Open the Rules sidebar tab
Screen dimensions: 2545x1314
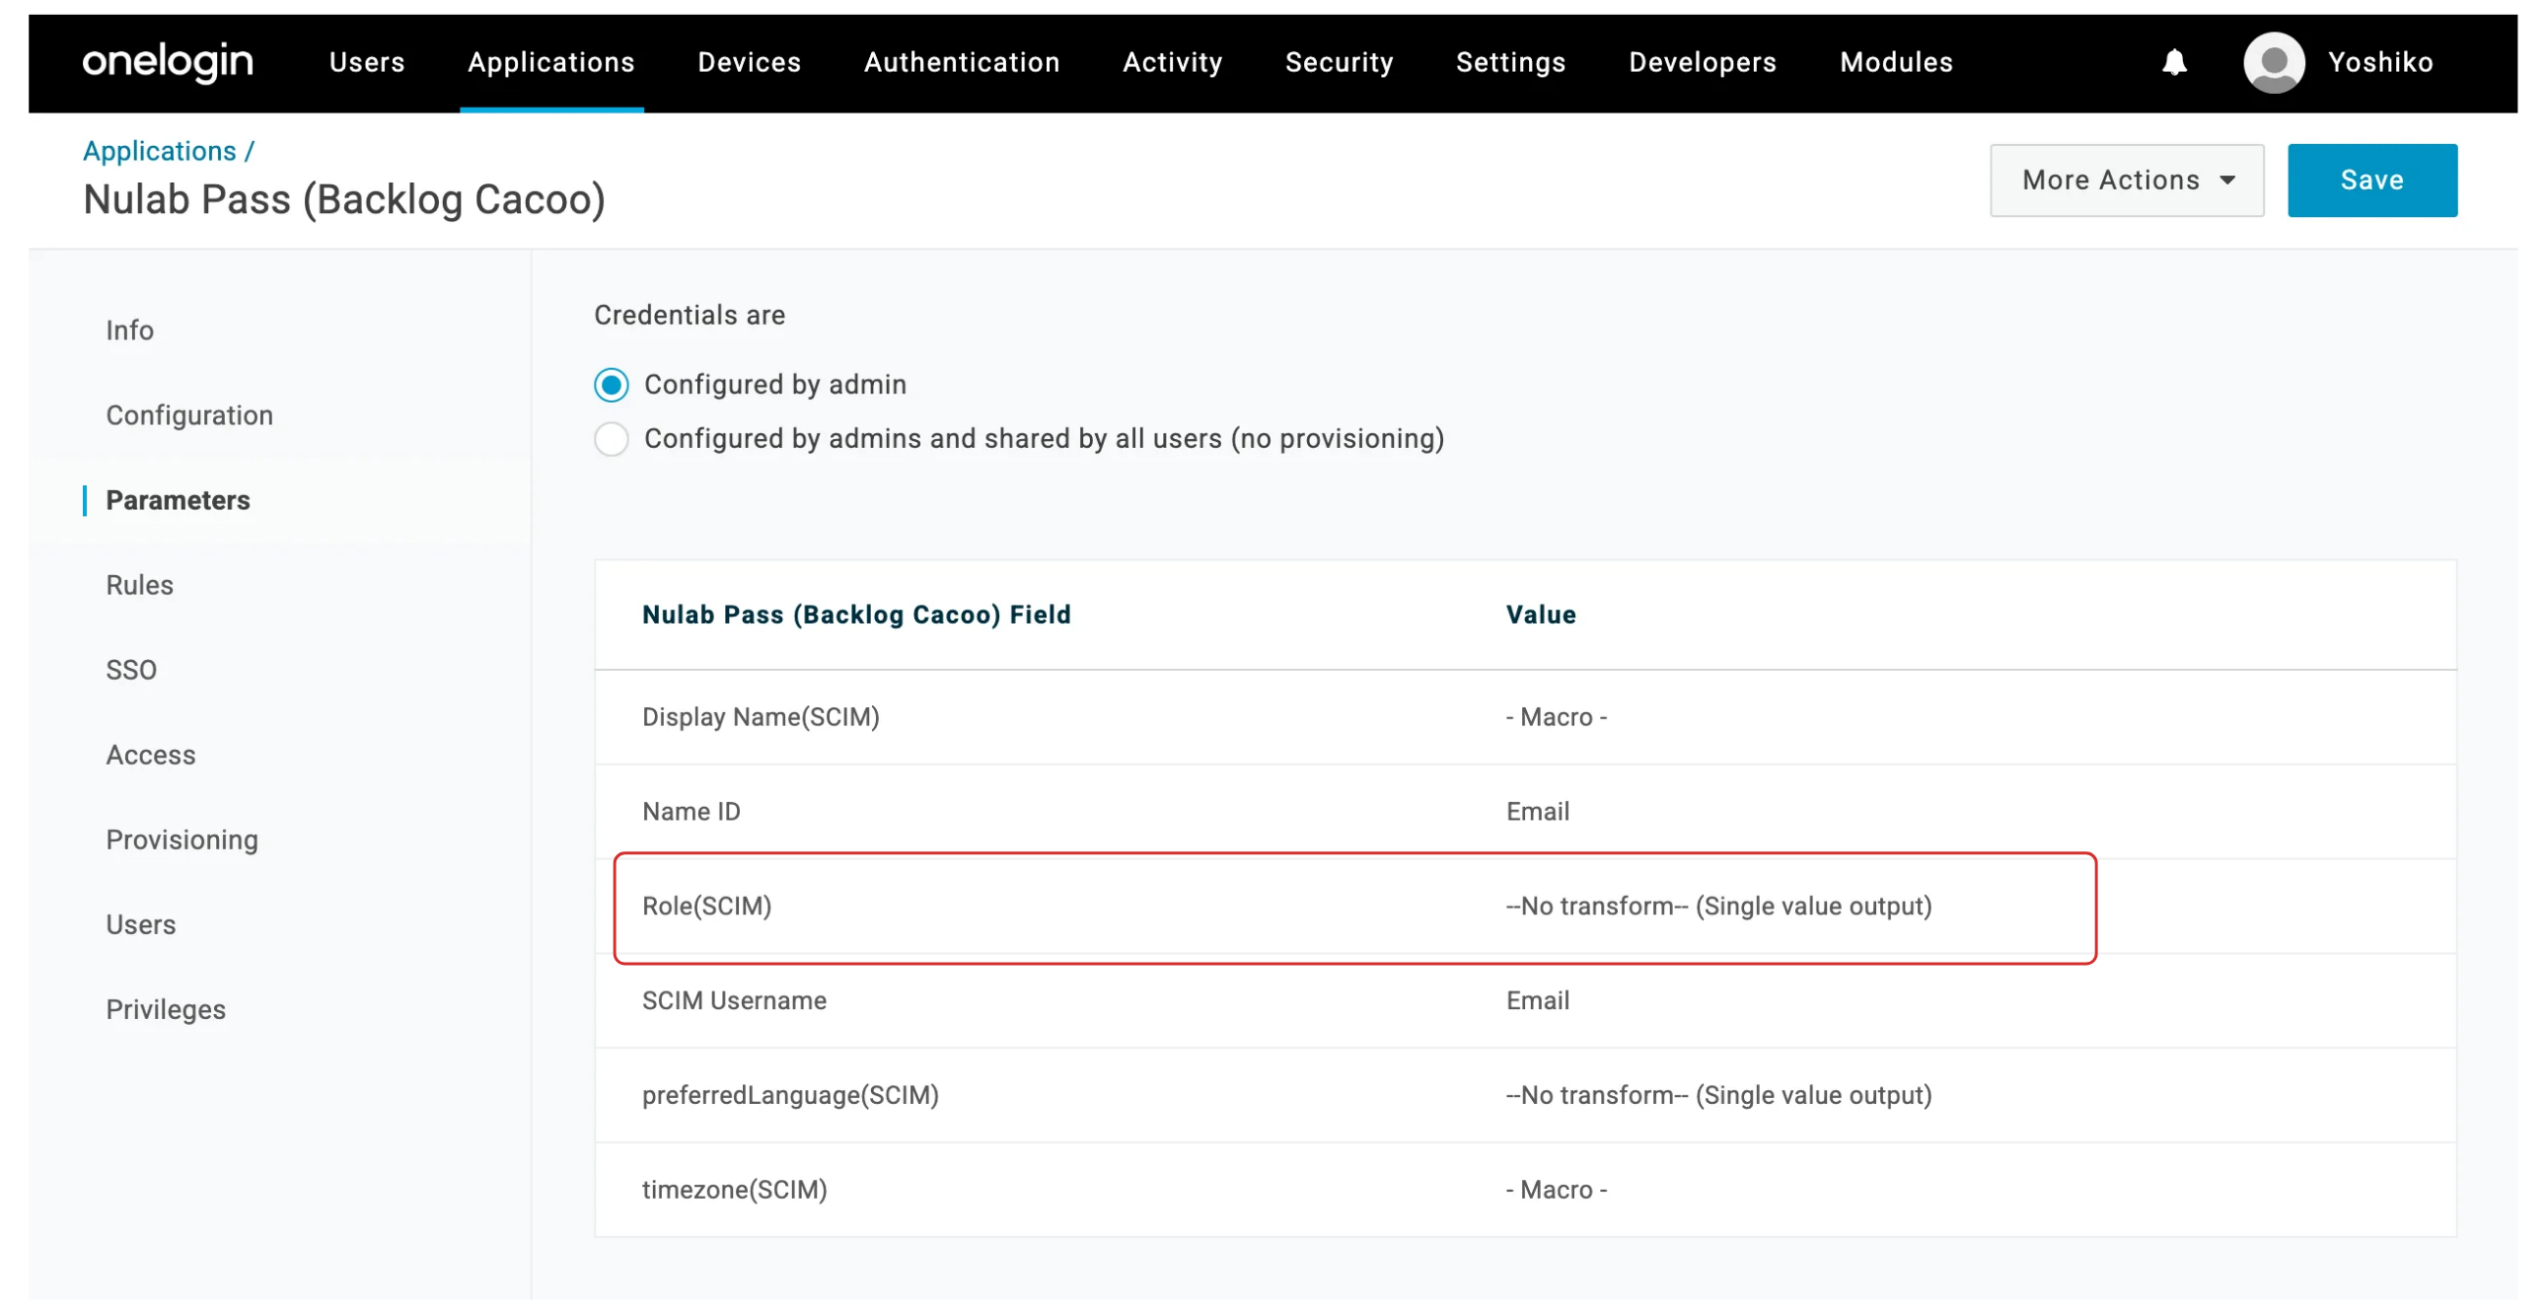coord(139,585)
